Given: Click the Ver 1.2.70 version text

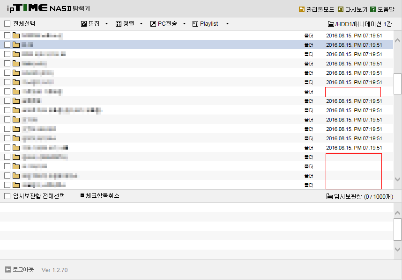Looking at the screenshot, I should click(55, 270).
